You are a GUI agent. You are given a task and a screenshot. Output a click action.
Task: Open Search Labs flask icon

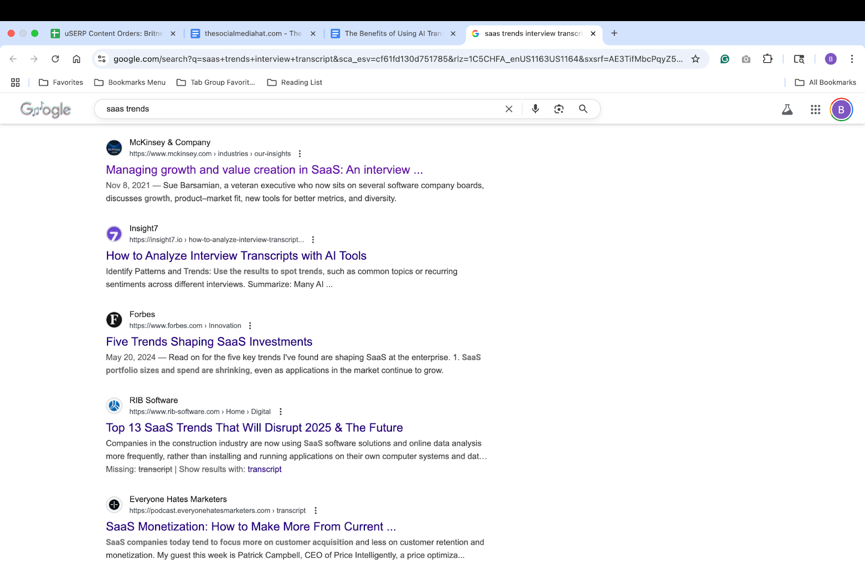point(787,110)
